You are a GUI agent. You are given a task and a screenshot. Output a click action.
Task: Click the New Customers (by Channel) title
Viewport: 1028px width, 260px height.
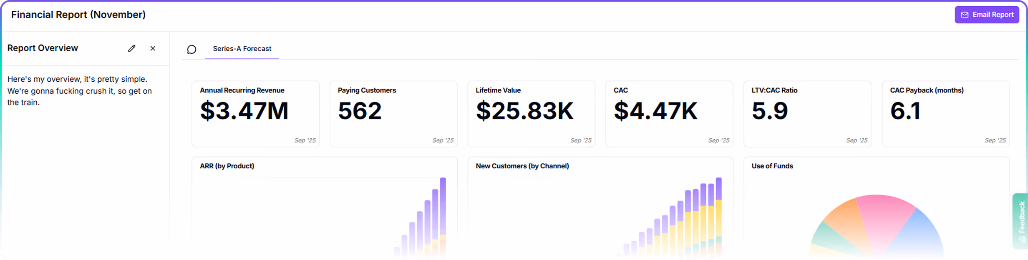tap(522, 166)
